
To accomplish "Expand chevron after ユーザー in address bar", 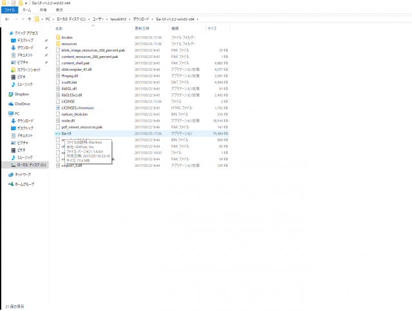I will pos(107,19).
